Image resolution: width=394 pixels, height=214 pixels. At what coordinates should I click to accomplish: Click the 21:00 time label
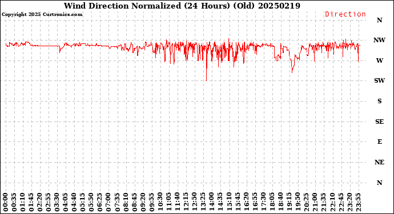[315, 203]
